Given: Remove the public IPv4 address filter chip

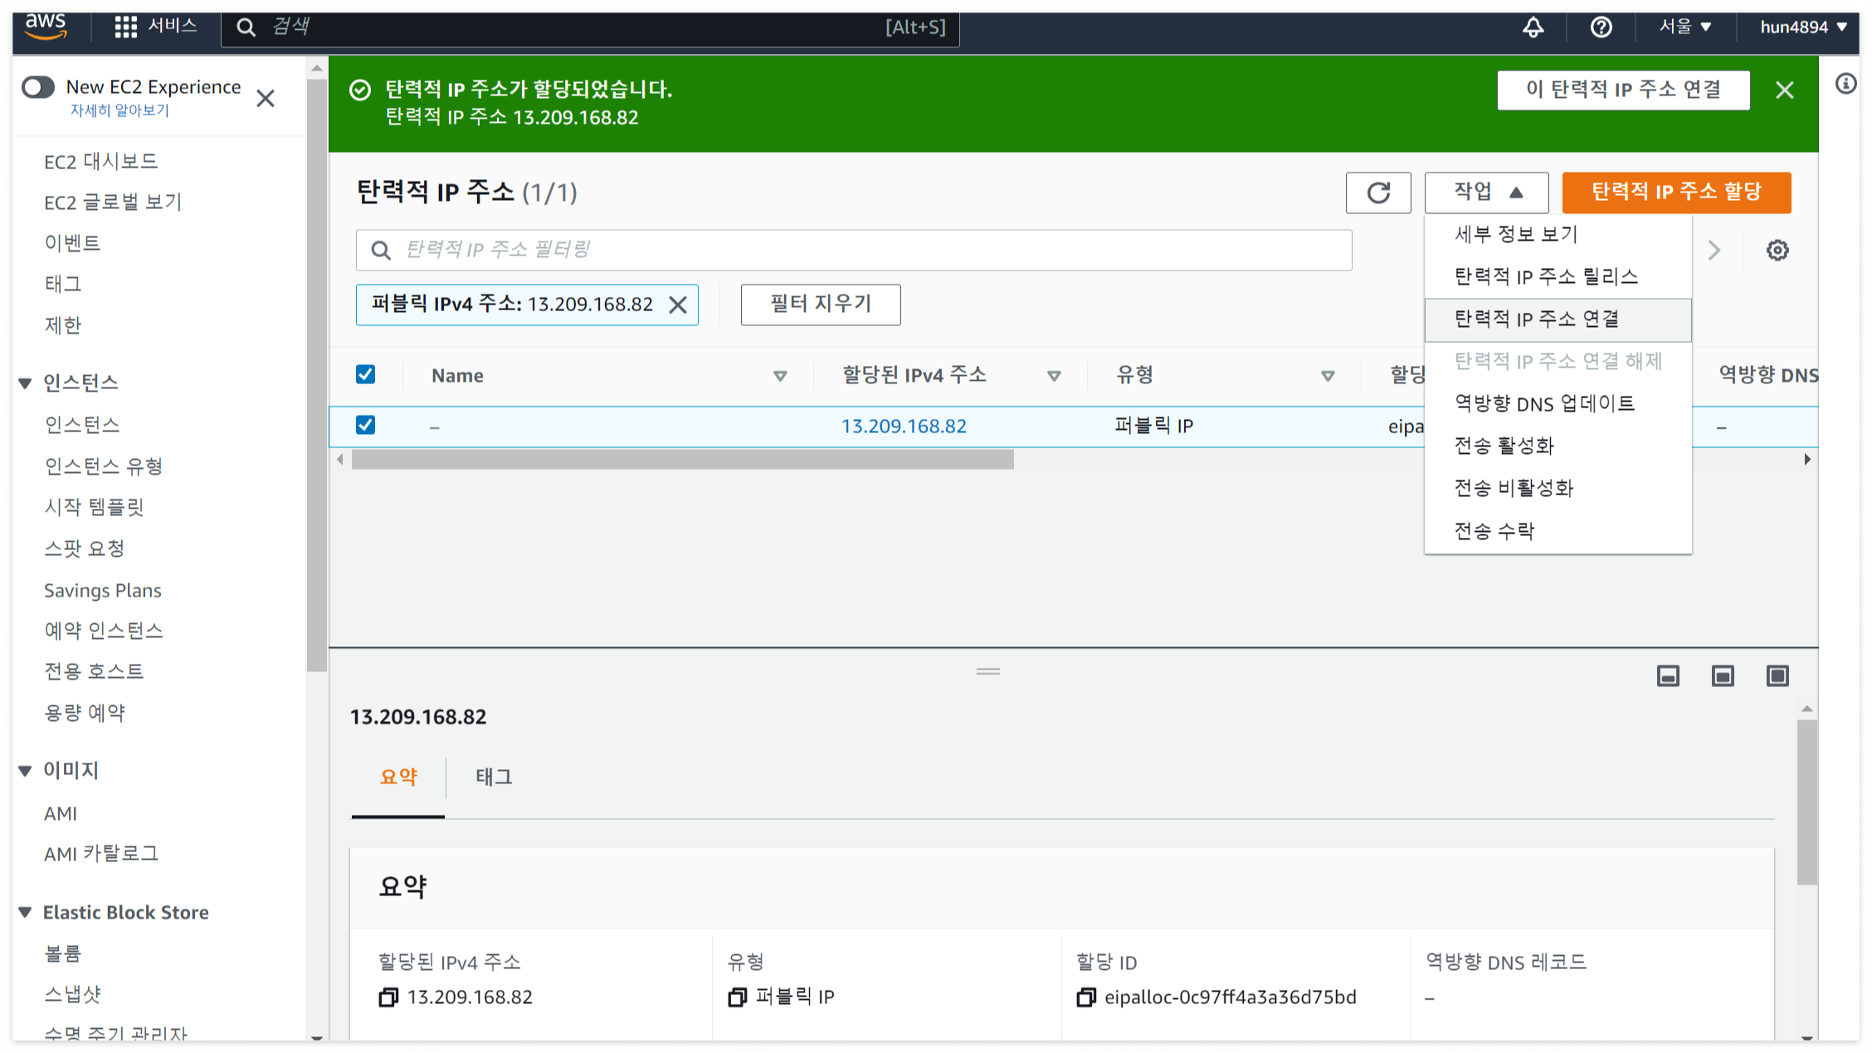Looking at the screenshot, I should [x=678, y=305].
